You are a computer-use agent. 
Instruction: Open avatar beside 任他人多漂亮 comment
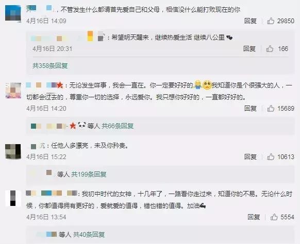[x=13, y=151]
